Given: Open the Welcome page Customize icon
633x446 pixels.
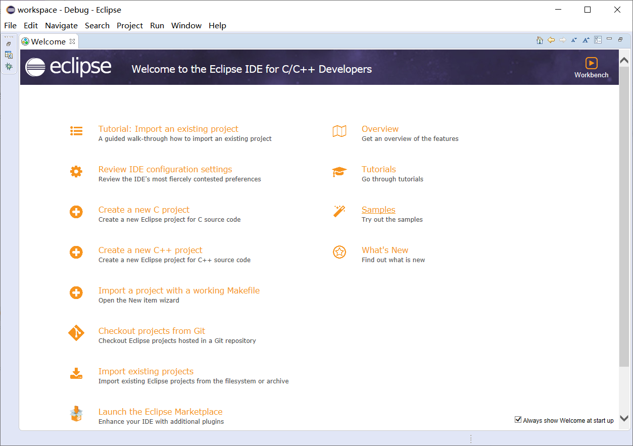Looking at the screenshot, I should pos(598,40).
